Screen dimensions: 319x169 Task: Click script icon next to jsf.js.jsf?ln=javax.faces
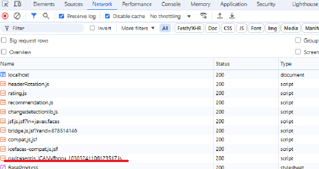(3, 121)
